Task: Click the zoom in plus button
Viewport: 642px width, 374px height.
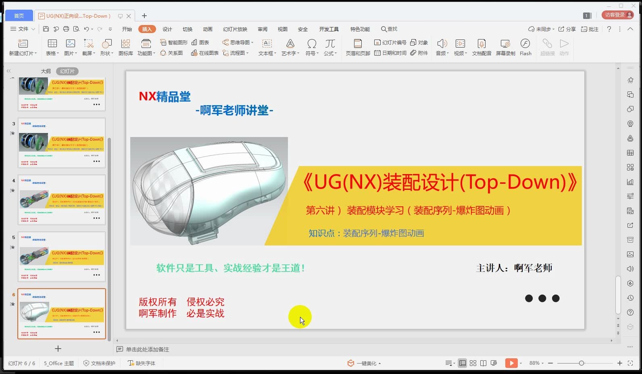Action: click(620, 363)
